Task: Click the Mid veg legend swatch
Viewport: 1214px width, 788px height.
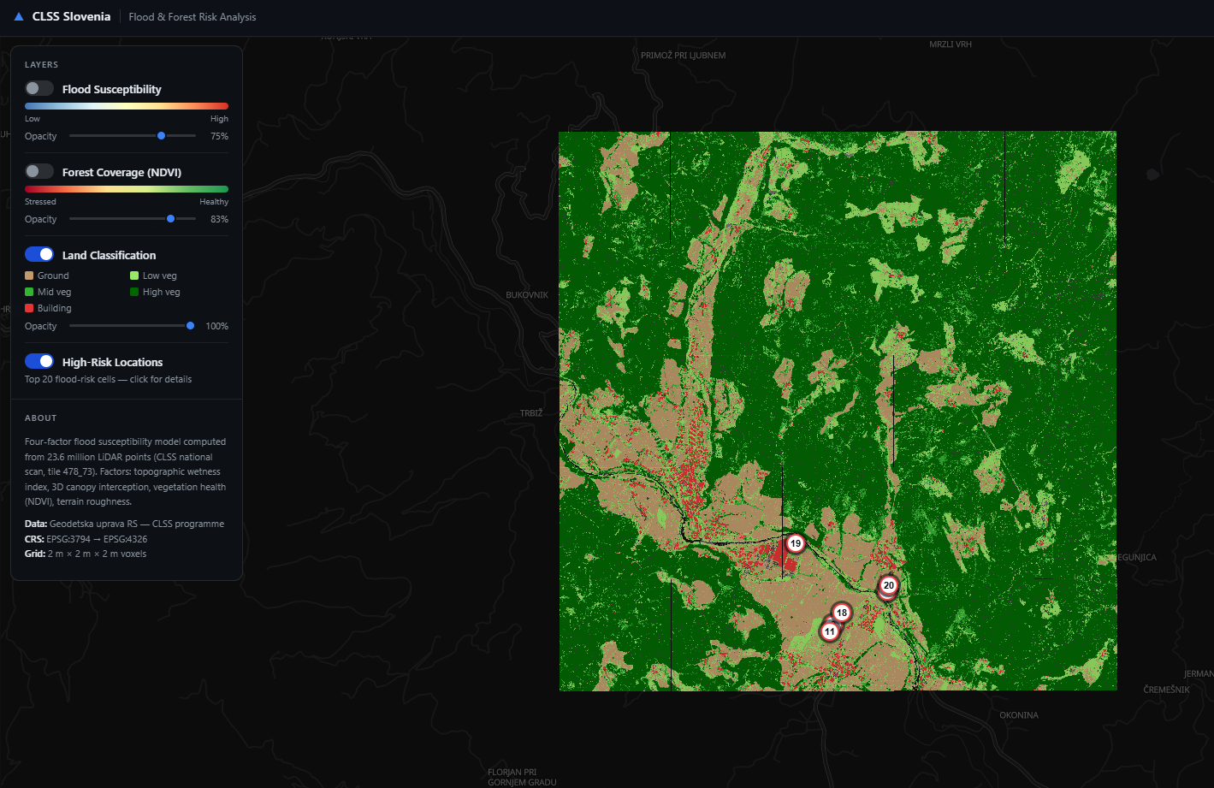Action: click(x=29, y=292)
